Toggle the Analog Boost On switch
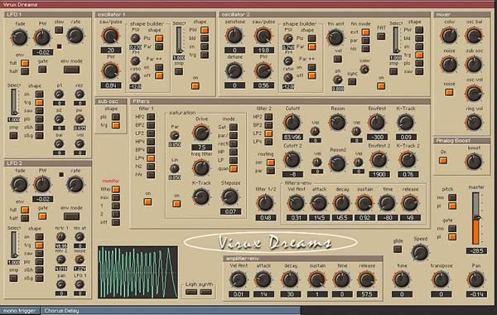 tap(443, 161)
